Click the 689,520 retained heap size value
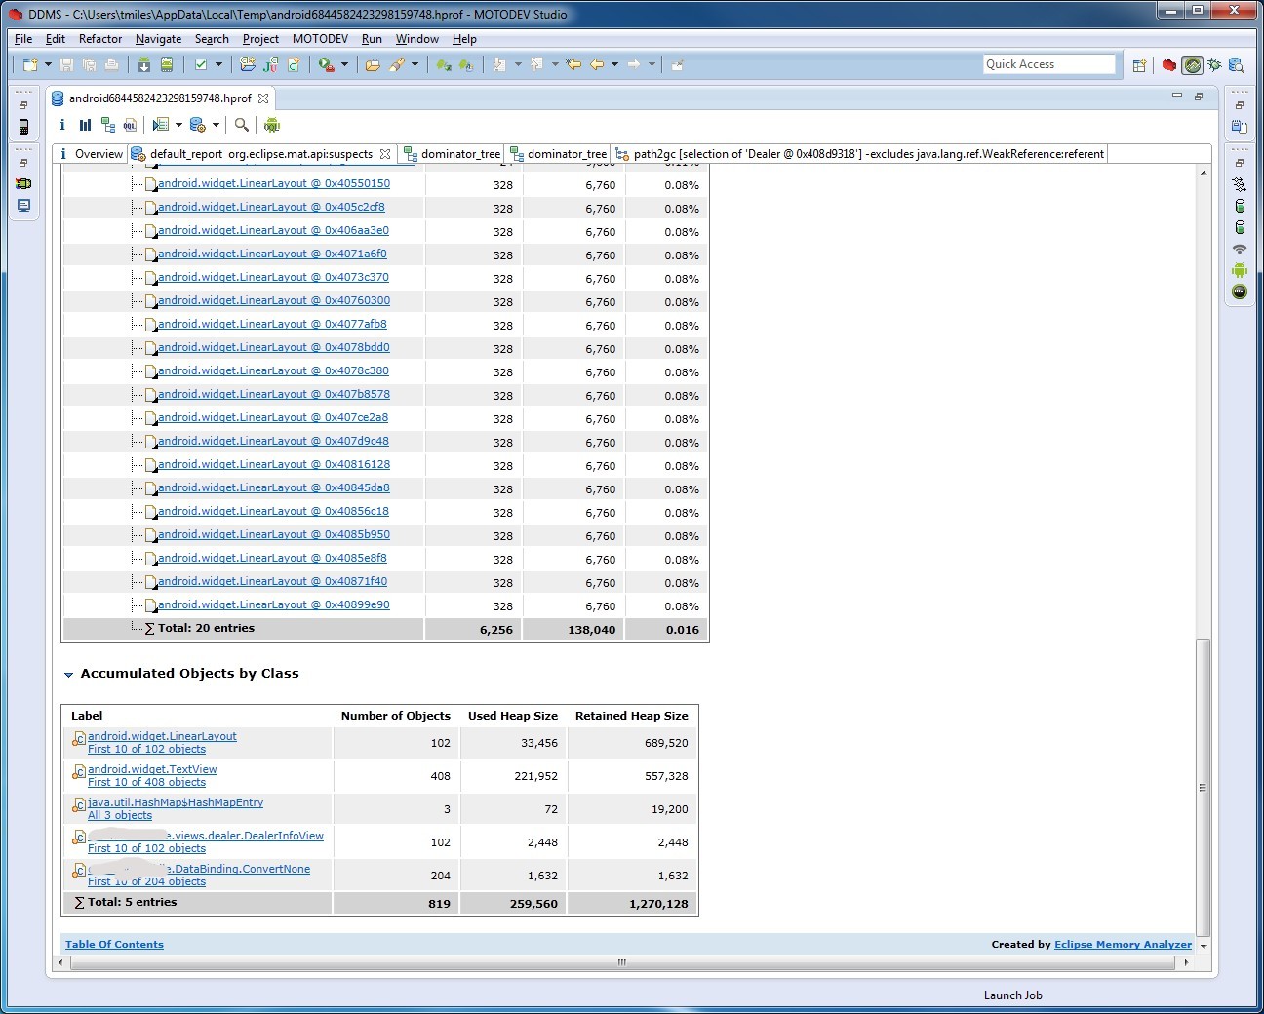1264x1014 pixels. tap(666, 743)
